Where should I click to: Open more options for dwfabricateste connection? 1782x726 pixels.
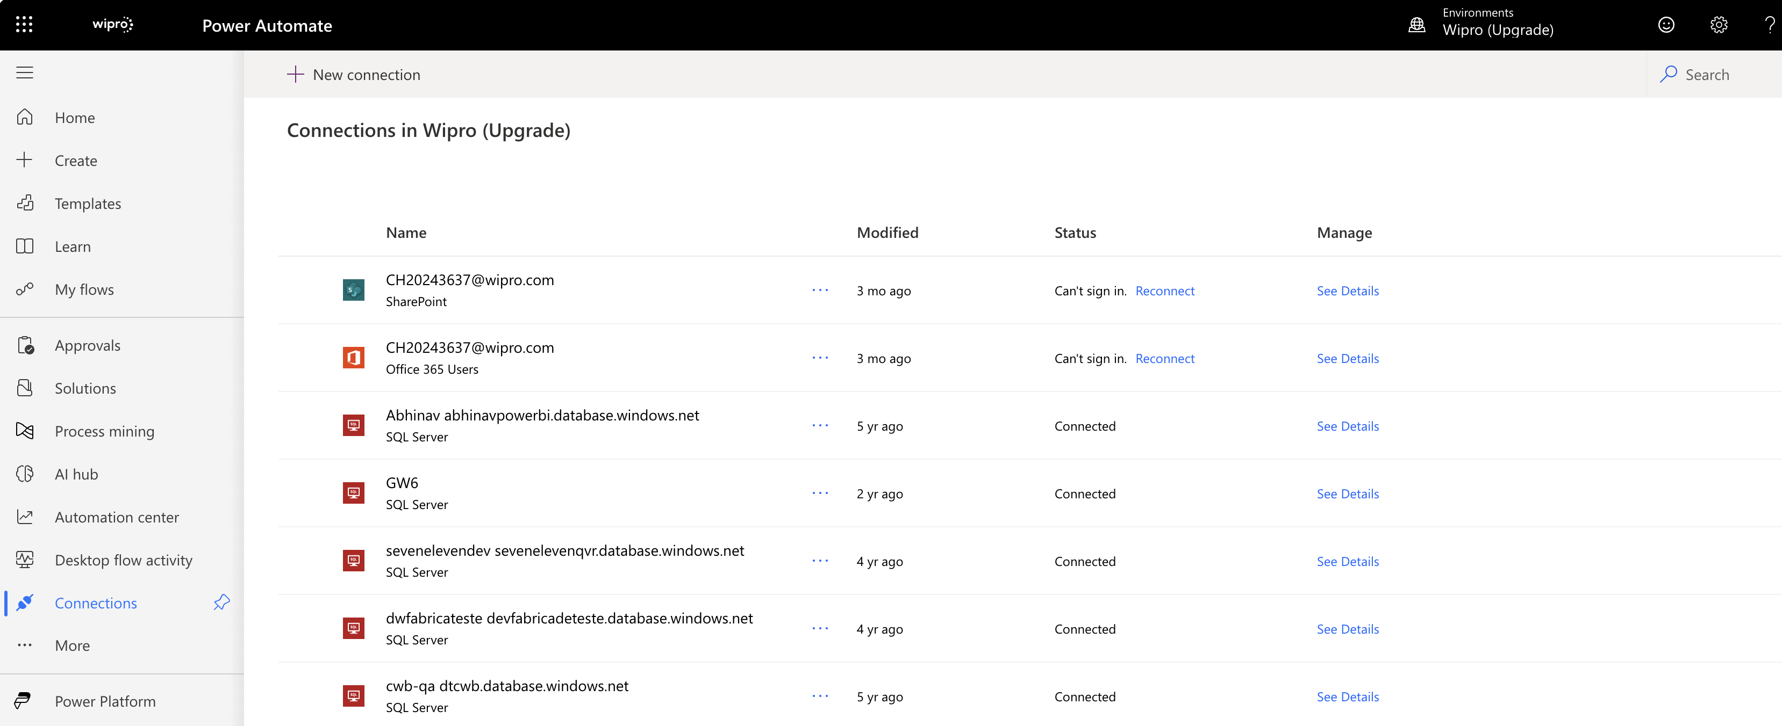820,629
